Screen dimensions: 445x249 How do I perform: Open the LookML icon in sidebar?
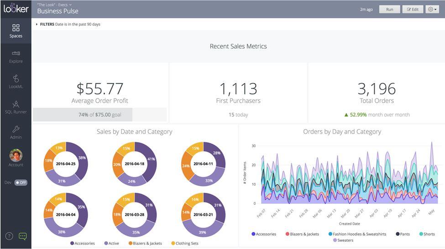click(16, 79)
